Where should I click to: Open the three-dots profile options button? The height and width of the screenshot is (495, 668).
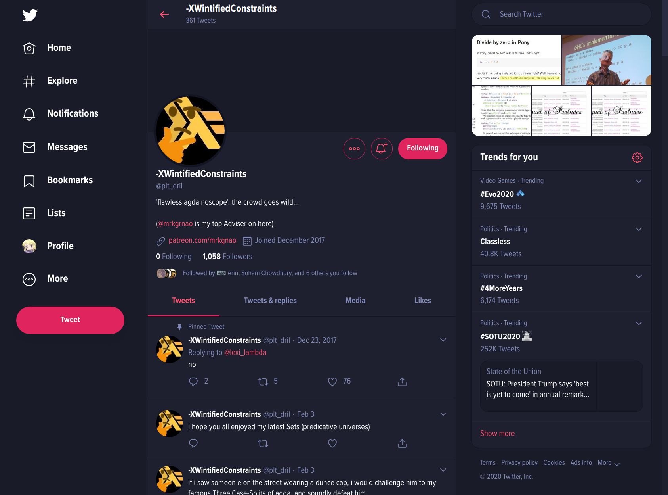[x=354, y=149]
